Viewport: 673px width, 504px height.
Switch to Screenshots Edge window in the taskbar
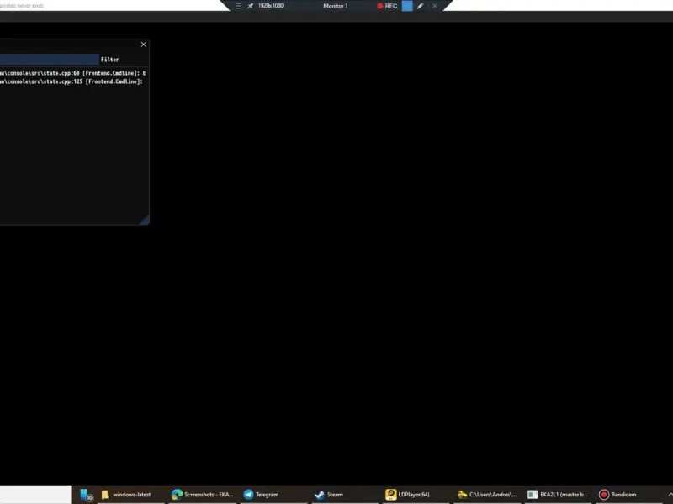202,495
